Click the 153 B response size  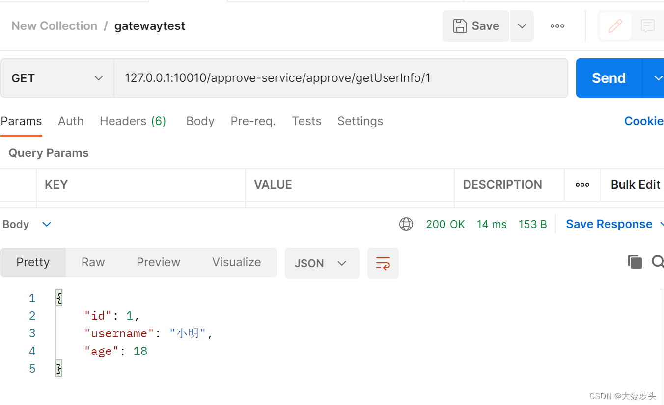533,224
